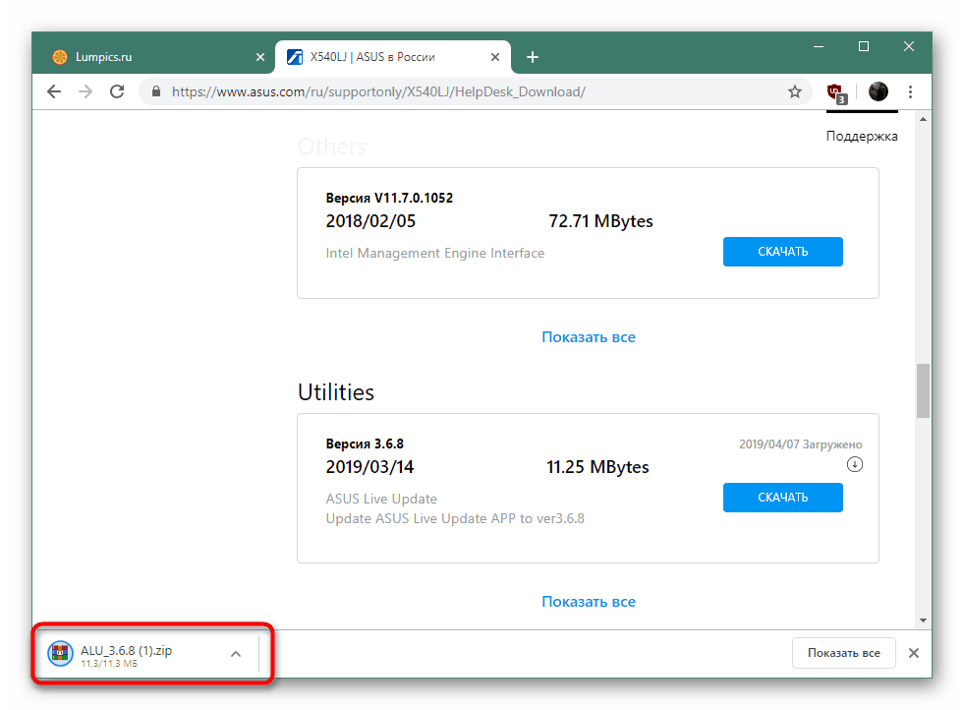Close the Lumpics.ru tab
The height and width of the screenshot is (710, 964).
pos(260,57)
